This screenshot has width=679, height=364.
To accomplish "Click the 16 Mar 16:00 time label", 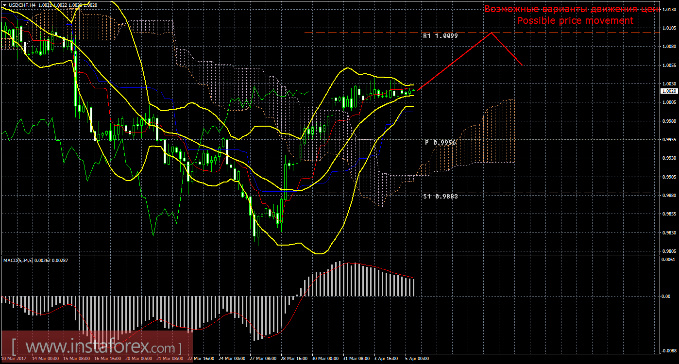I will click(107, 359).
